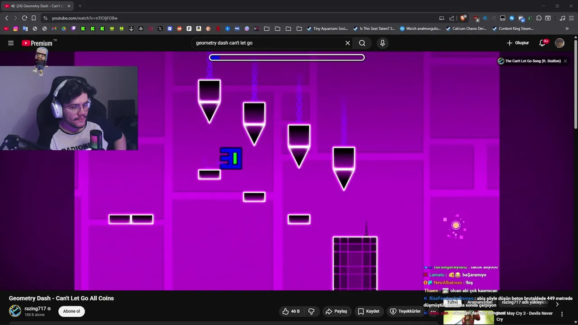The image size is (578, 325).
Task: Go back in browser history
Action: (6, 18)
